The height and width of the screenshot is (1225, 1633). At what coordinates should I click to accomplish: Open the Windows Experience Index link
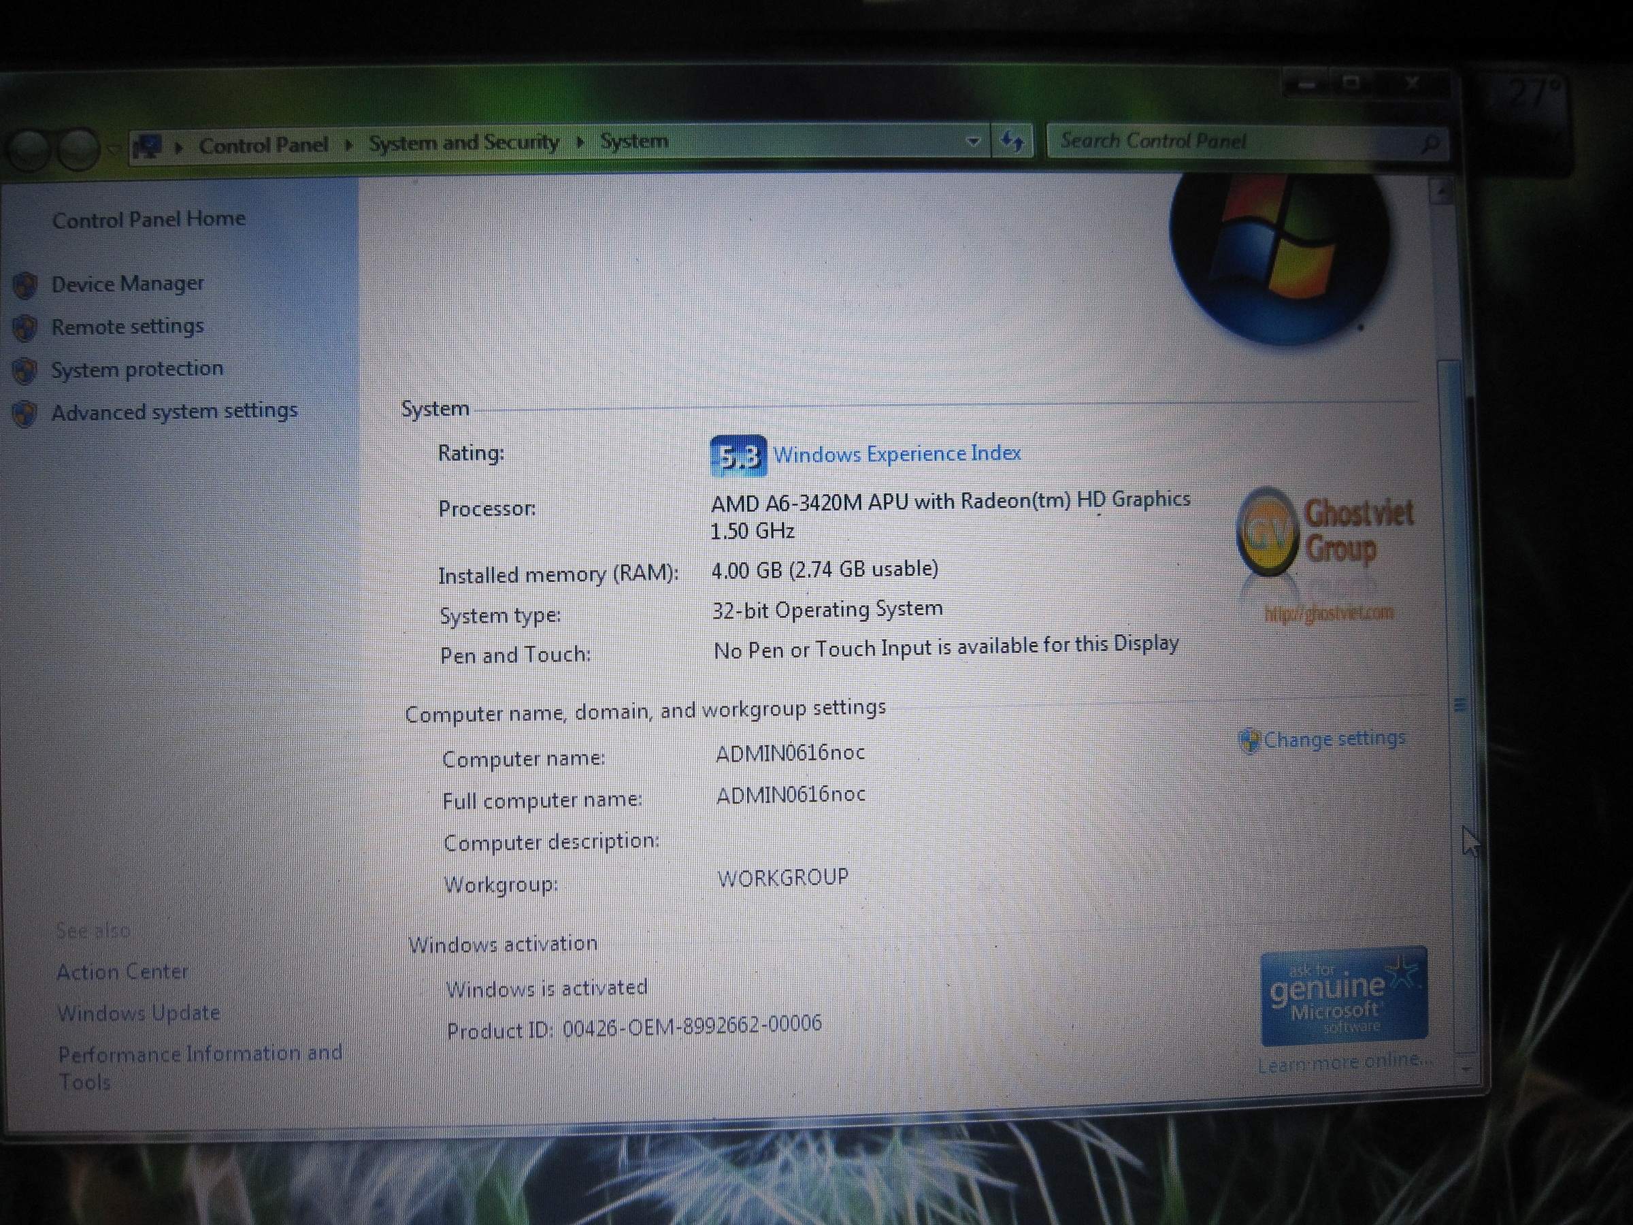[x=897, y=453]
